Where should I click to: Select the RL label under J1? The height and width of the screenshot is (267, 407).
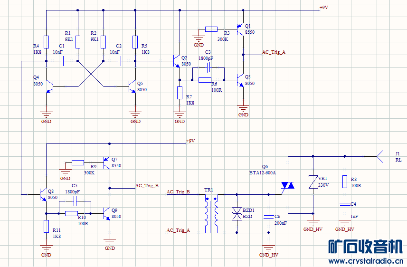(x=398, y=160)
